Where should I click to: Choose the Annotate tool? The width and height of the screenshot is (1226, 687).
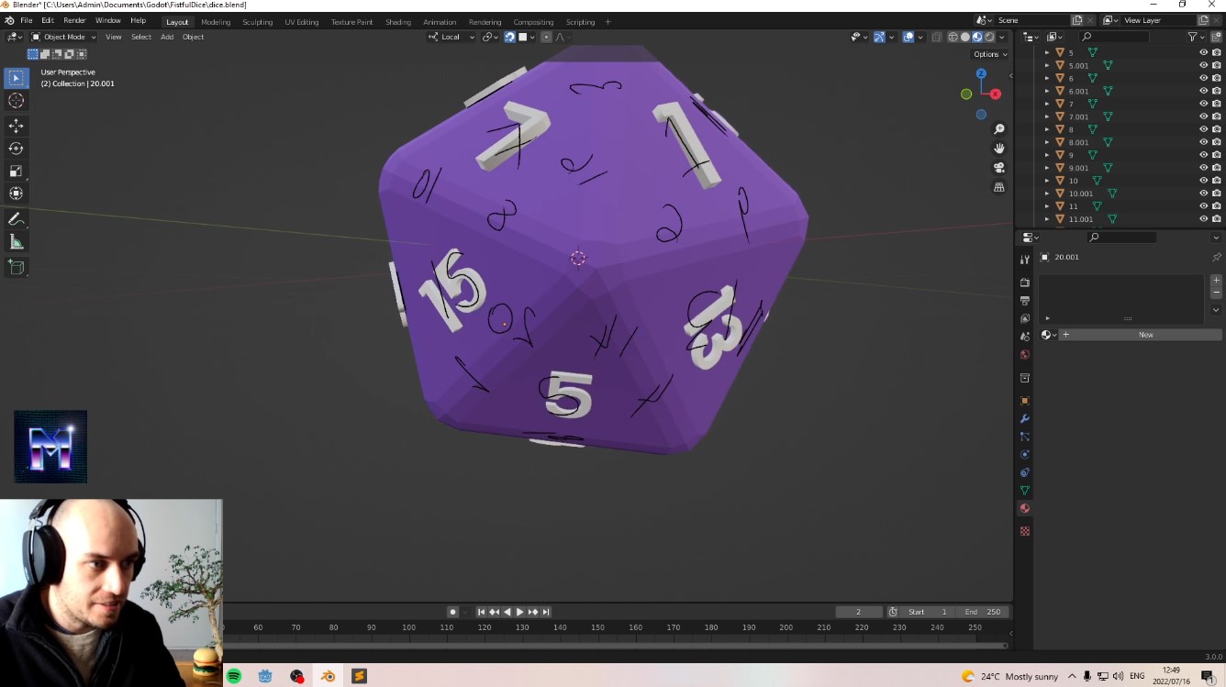click(17, 219)
